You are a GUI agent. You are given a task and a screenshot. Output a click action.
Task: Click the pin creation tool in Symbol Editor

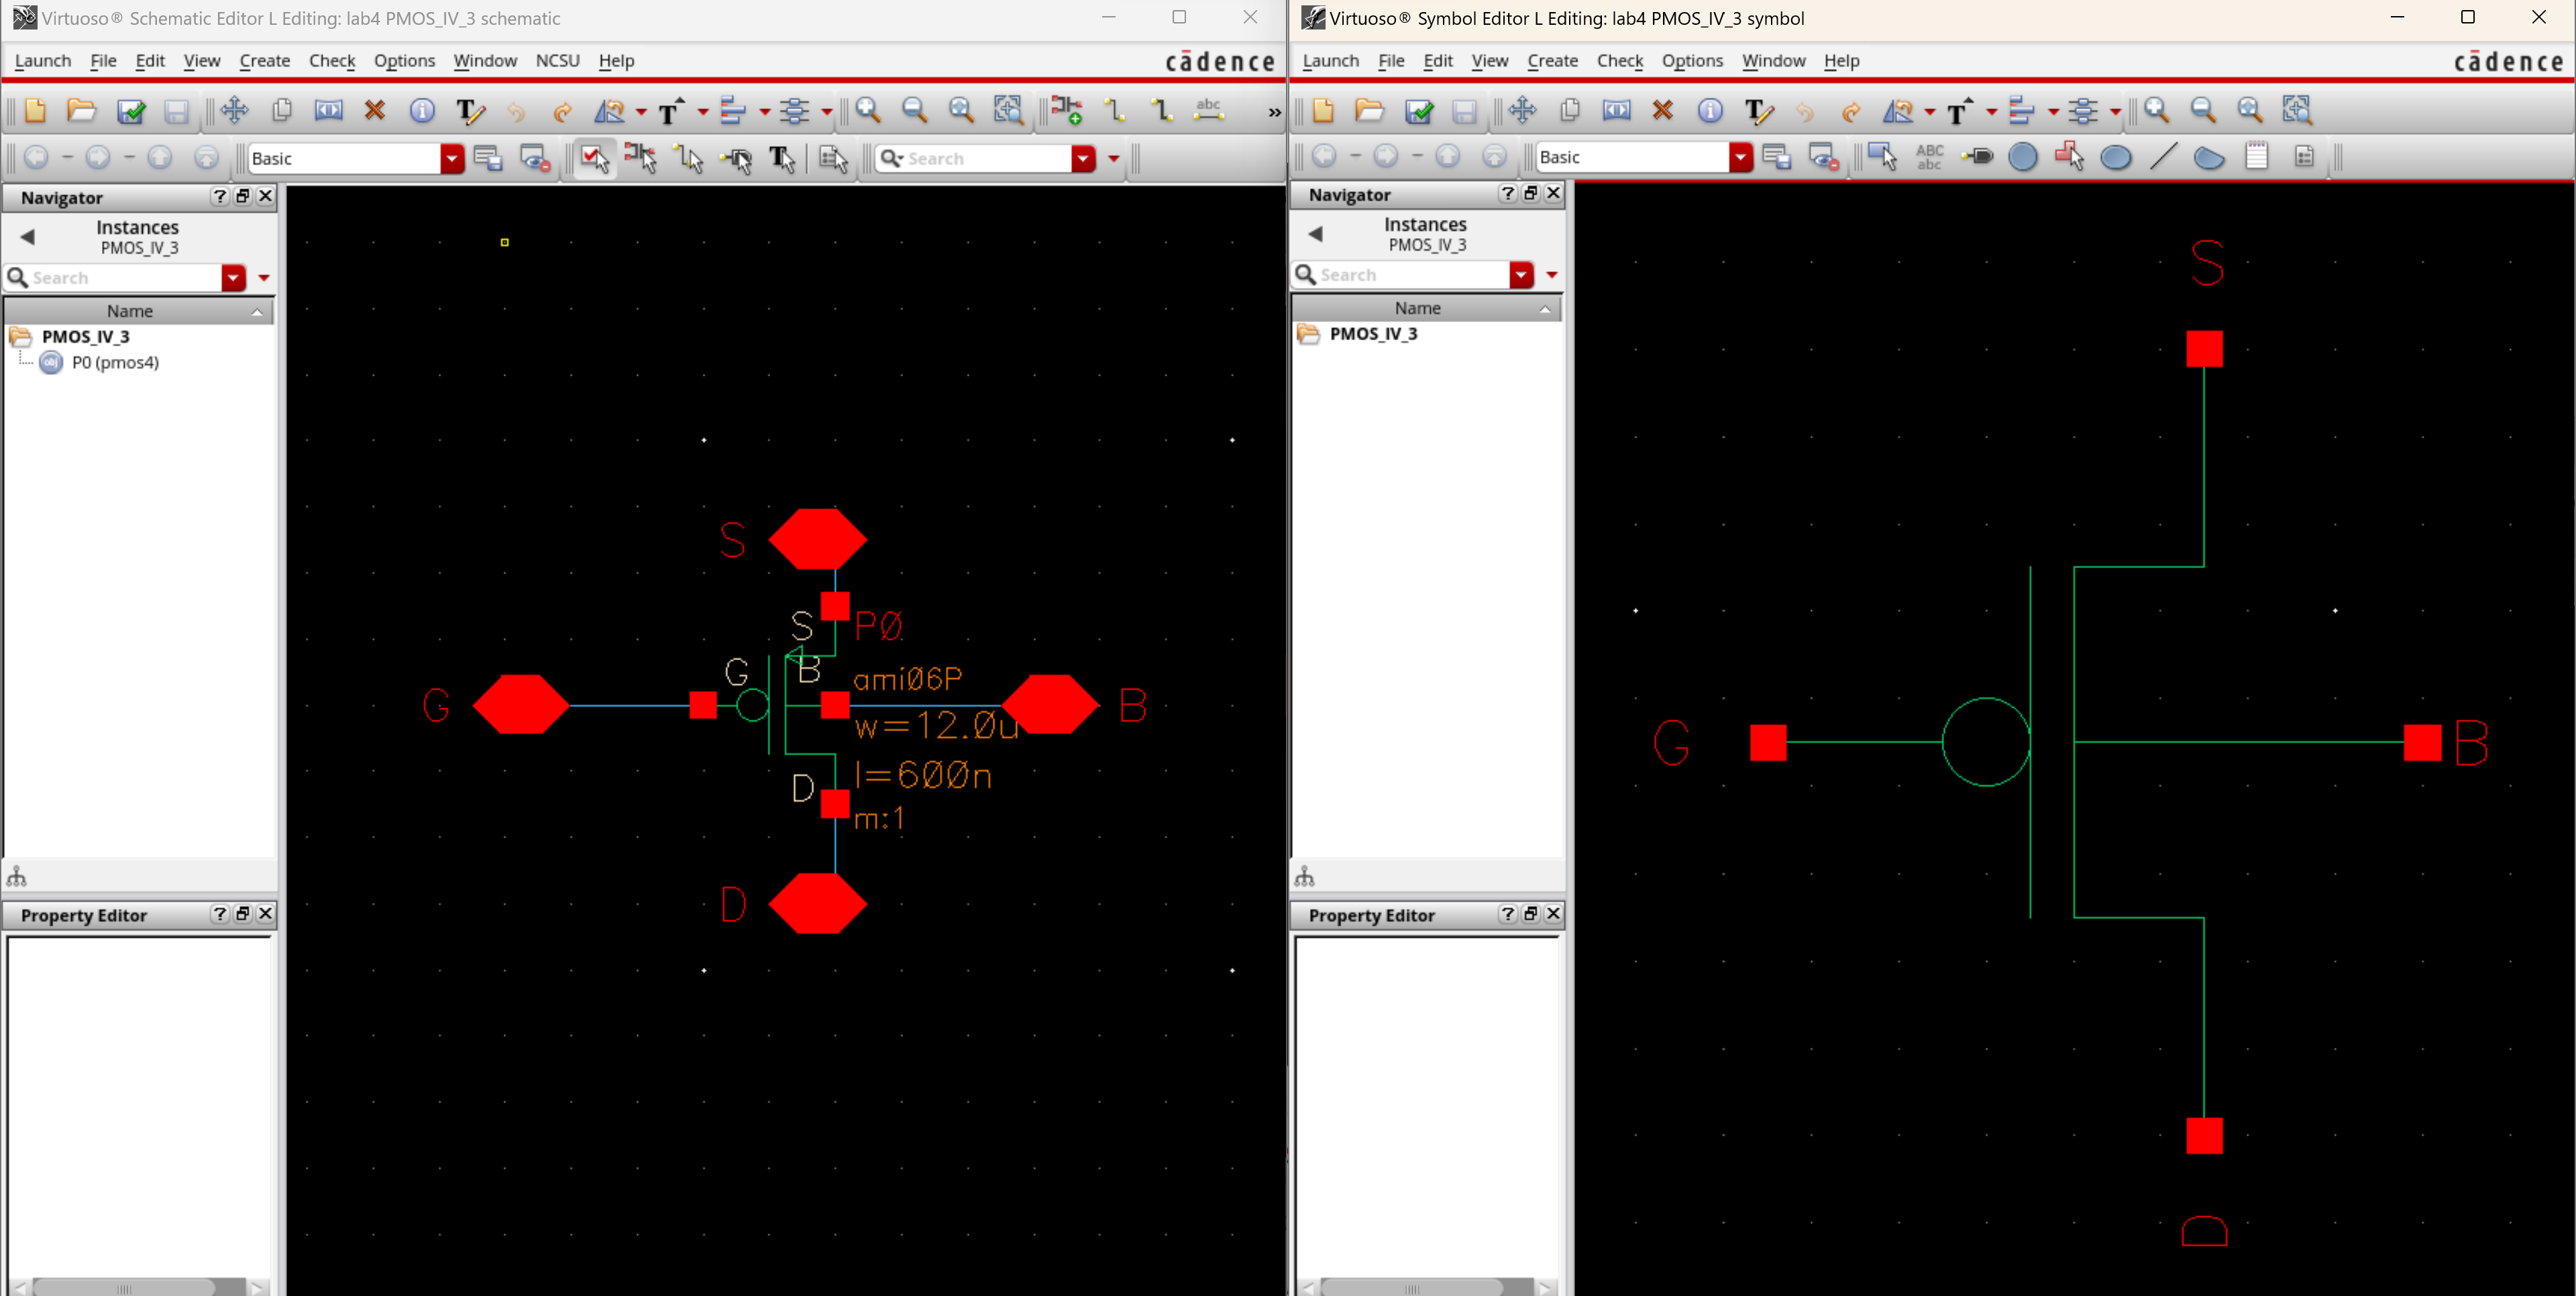(x=1977, y=157)
